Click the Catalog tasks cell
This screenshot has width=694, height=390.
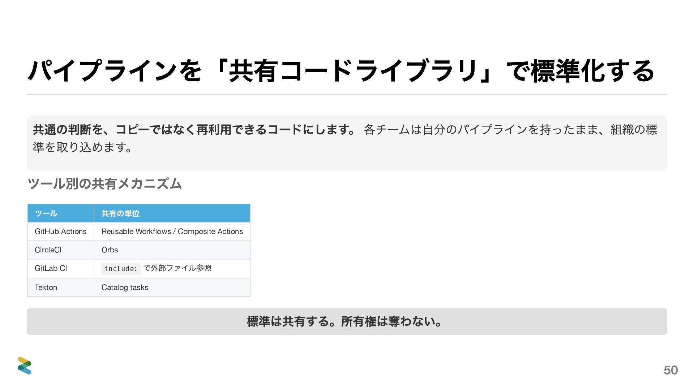click(x=172, y=287)
